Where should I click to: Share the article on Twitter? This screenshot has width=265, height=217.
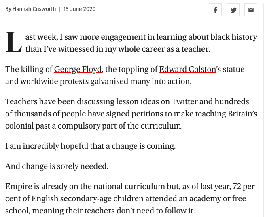(233, 10)
